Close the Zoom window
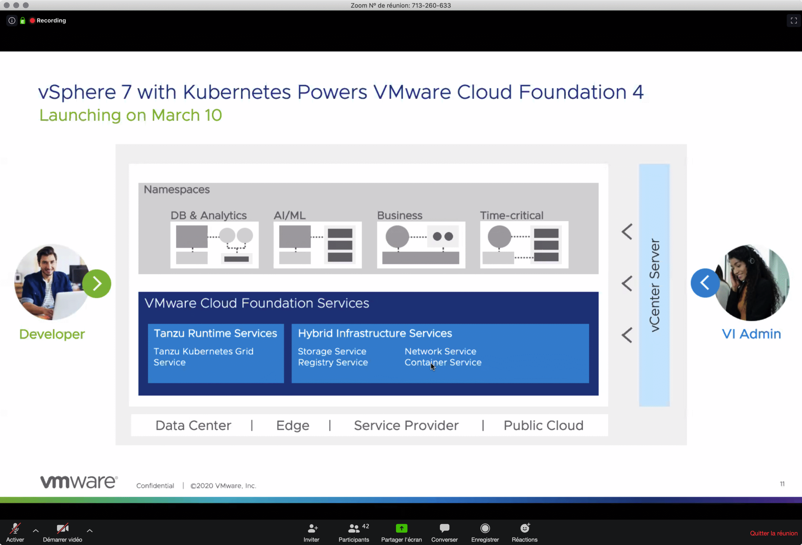 7,5
